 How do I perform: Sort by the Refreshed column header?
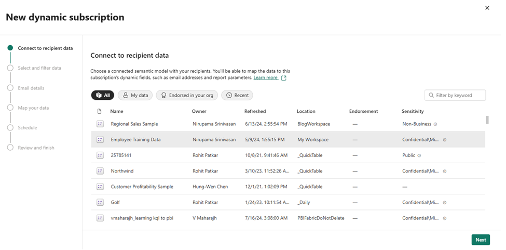coord(255,111)
